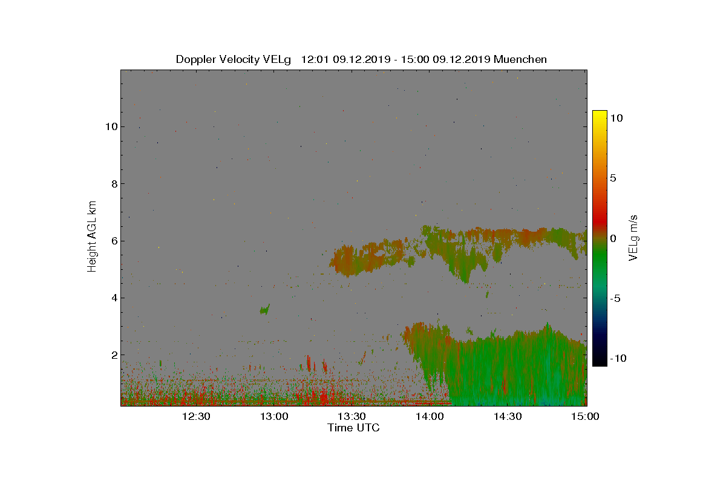Select the 'Muenchen' station name in title
This screenshot has height=484, width=726.
[520, 59]
